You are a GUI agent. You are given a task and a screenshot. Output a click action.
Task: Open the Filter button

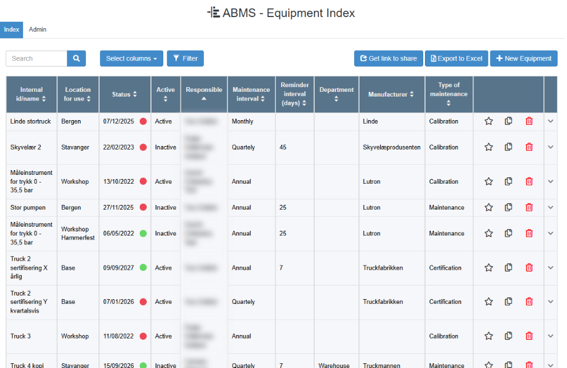pyautogui.click(x=185, y=58)
